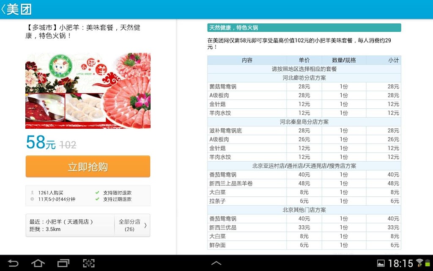
Task: Tap the 48元 unit price cell
Action: [x=304, y=183]
